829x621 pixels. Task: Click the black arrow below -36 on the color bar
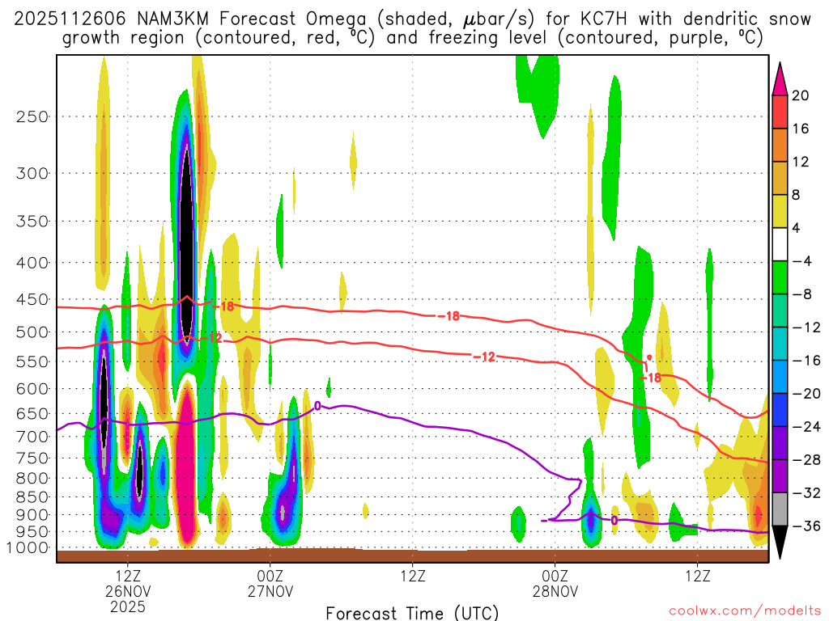click(x=780, y=543)
